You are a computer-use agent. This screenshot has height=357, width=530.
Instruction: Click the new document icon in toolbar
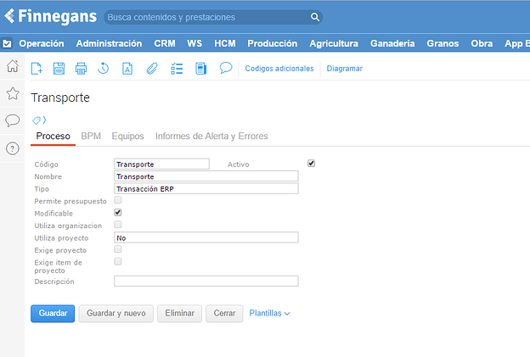click(x=37, y=69)
